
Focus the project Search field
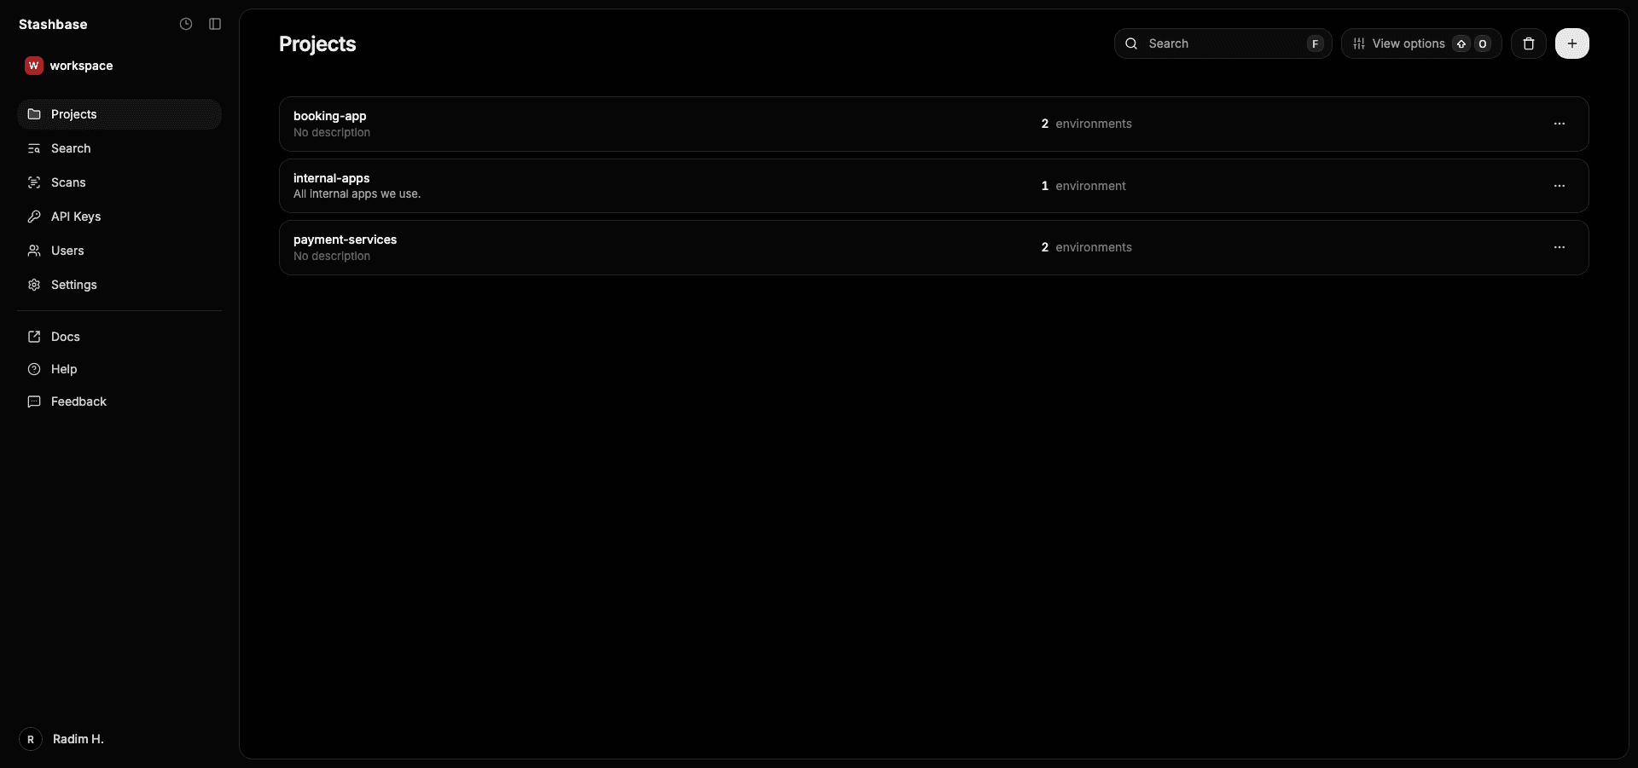pos(1223,43)
